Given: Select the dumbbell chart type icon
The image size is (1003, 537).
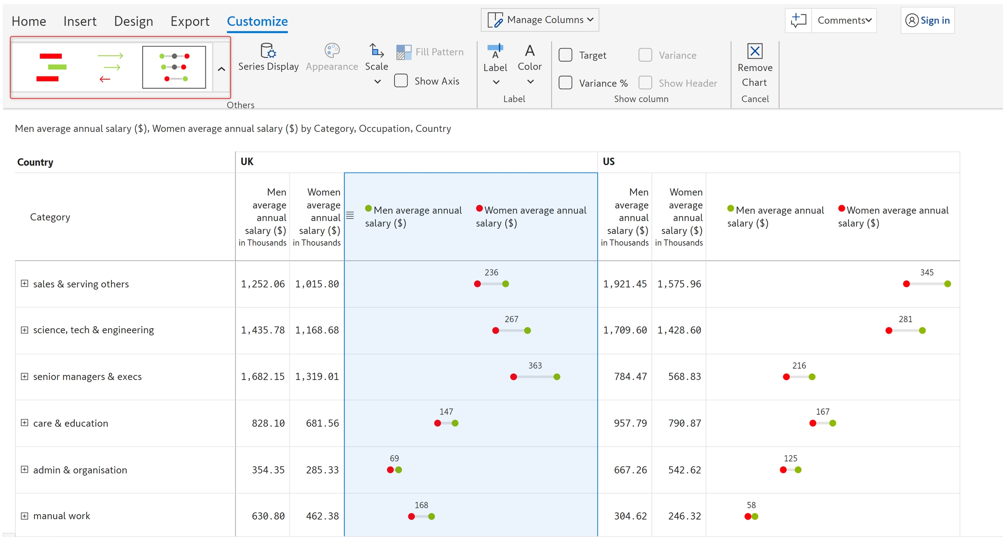Looking at the screenshot, I should (174, 67).
